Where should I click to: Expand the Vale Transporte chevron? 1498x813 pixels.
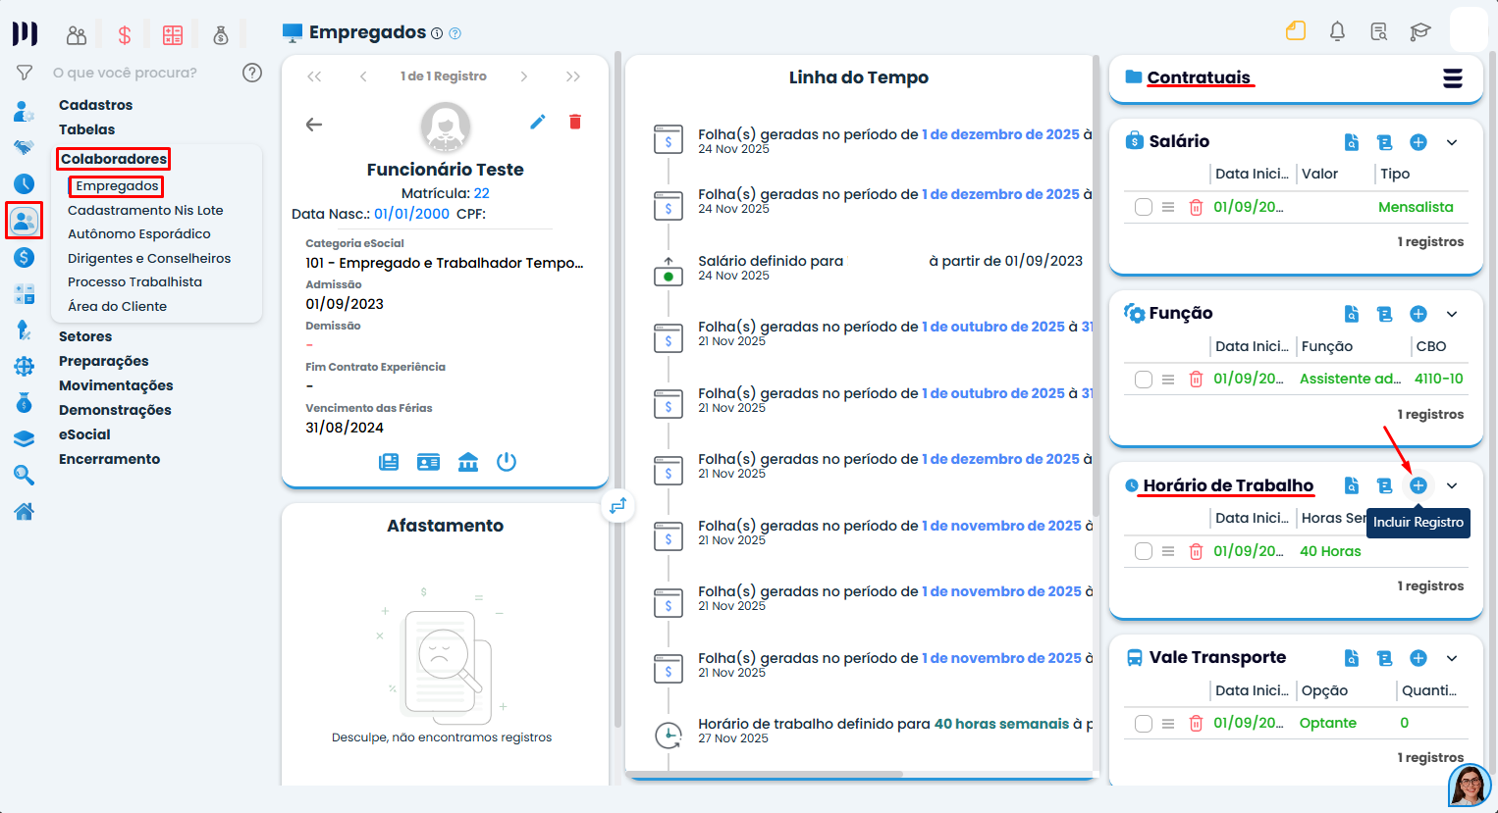coord(1452,658)
